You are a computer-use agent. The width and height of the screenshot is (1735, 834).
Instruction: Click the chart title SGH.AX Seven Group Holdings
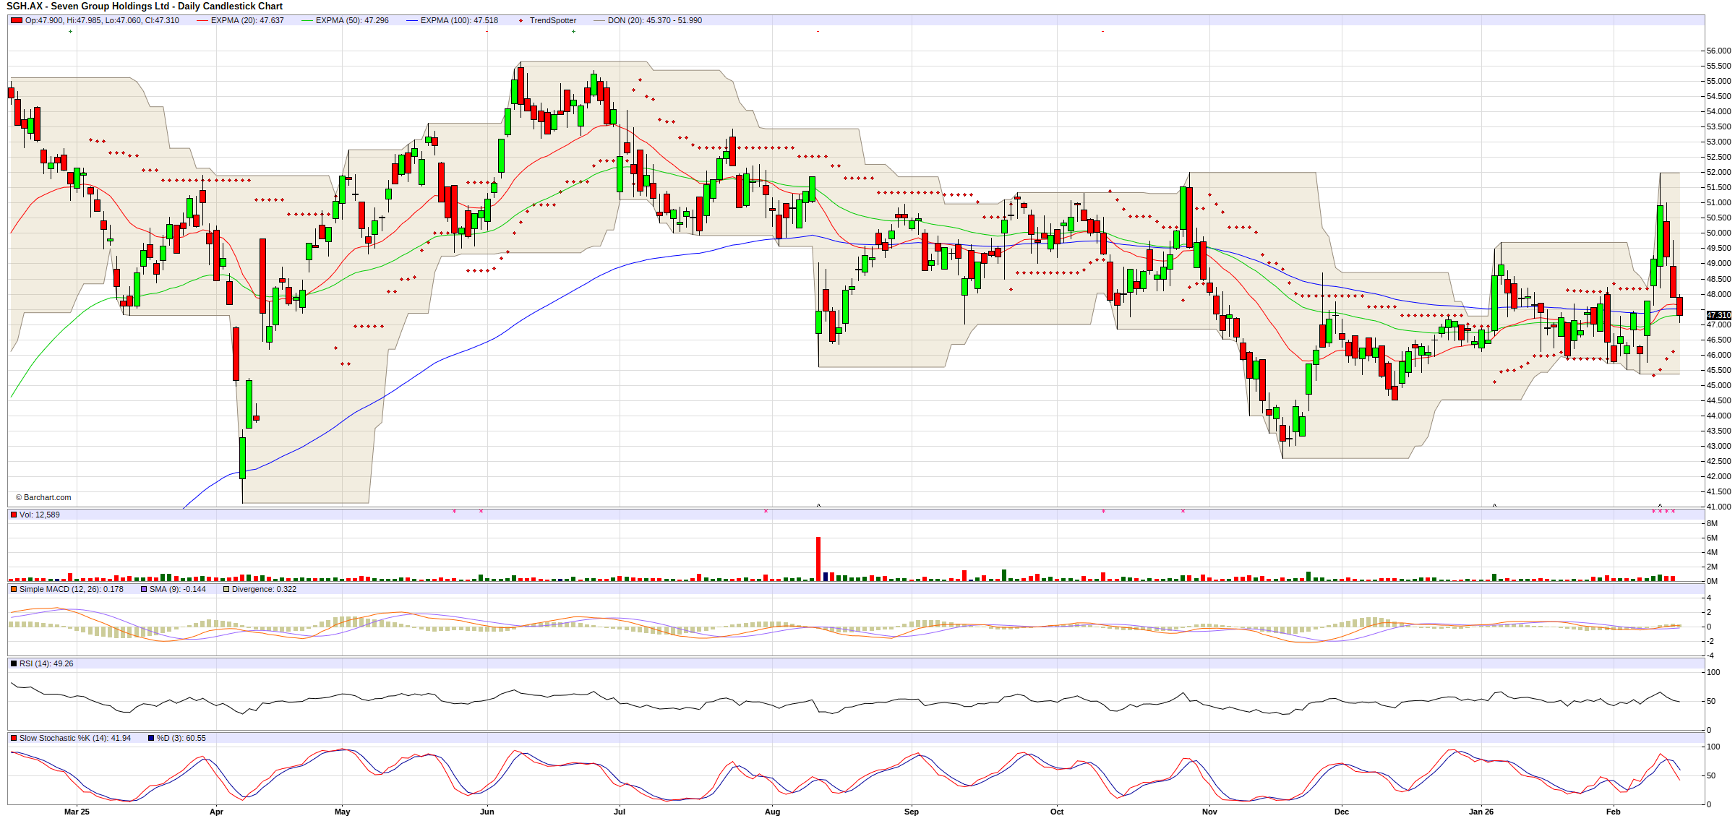145,6
